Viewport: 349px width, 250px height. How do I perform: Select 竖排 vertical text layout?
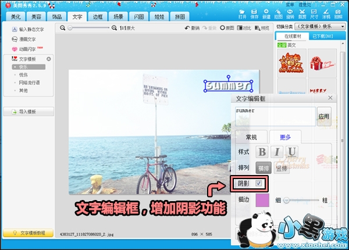(x=282, y=168)
